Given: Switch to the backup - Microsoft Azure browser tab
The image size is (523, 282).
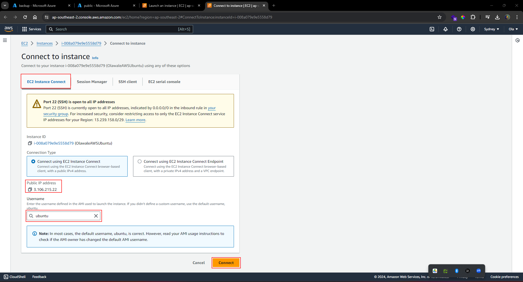Looking at the screenshot, I should pyautogui.click(x=41, y=5).
